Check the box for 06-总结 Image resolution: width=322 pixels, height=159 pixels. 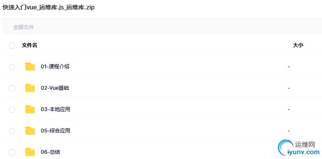tap(12, 153)
